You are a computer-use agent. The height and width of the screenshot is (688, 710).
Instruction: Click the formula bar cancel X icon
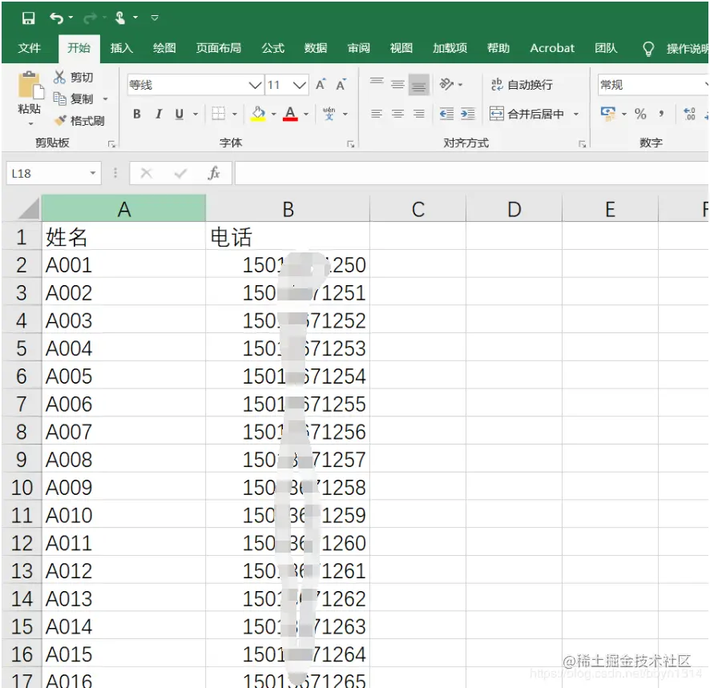[x=147, y=173]
